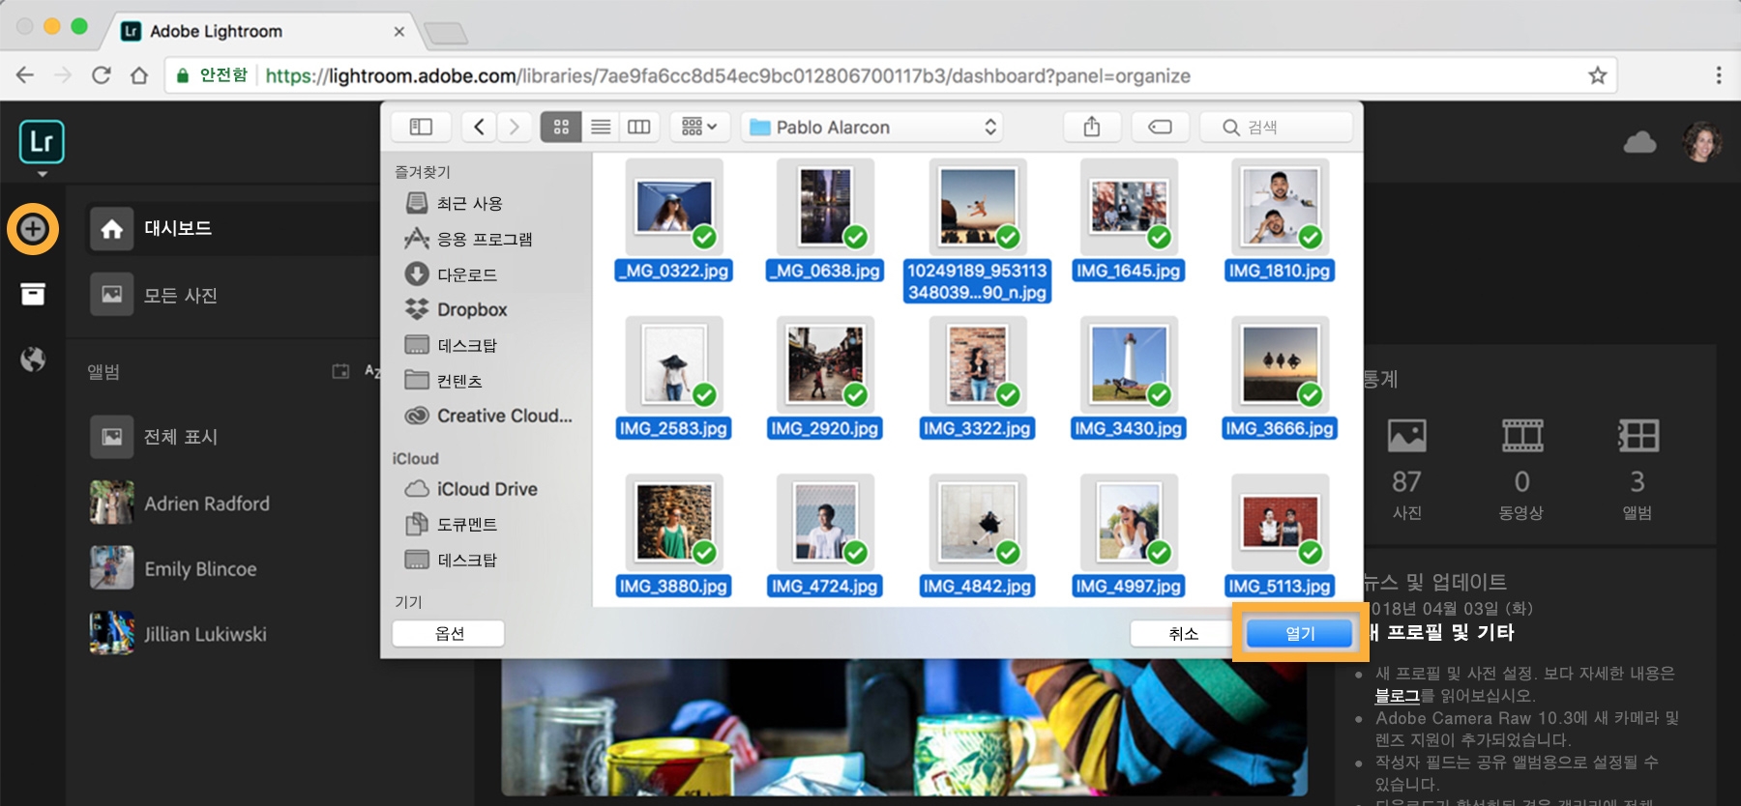Select the 10249189_953113 jumping photo

977,207
